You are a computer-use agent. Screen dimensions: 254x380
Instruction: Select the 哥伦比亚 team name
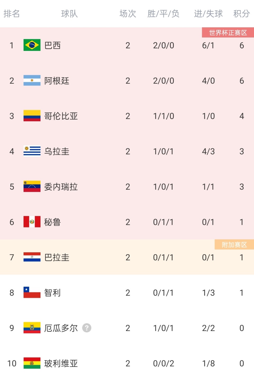coord(61,116)
